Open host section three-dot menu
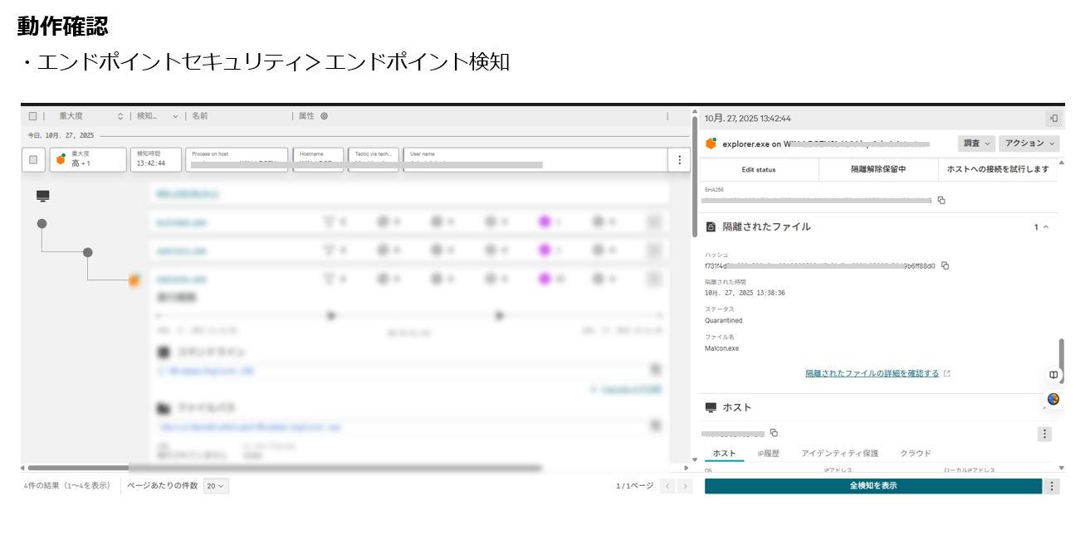Viewport: 1085px width, 559px height. (x=1044, y=434)
